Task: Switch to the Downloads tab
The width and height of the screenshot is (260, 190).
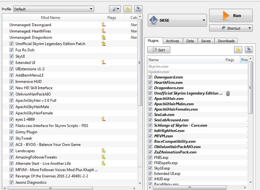Action: click(226, 41)
